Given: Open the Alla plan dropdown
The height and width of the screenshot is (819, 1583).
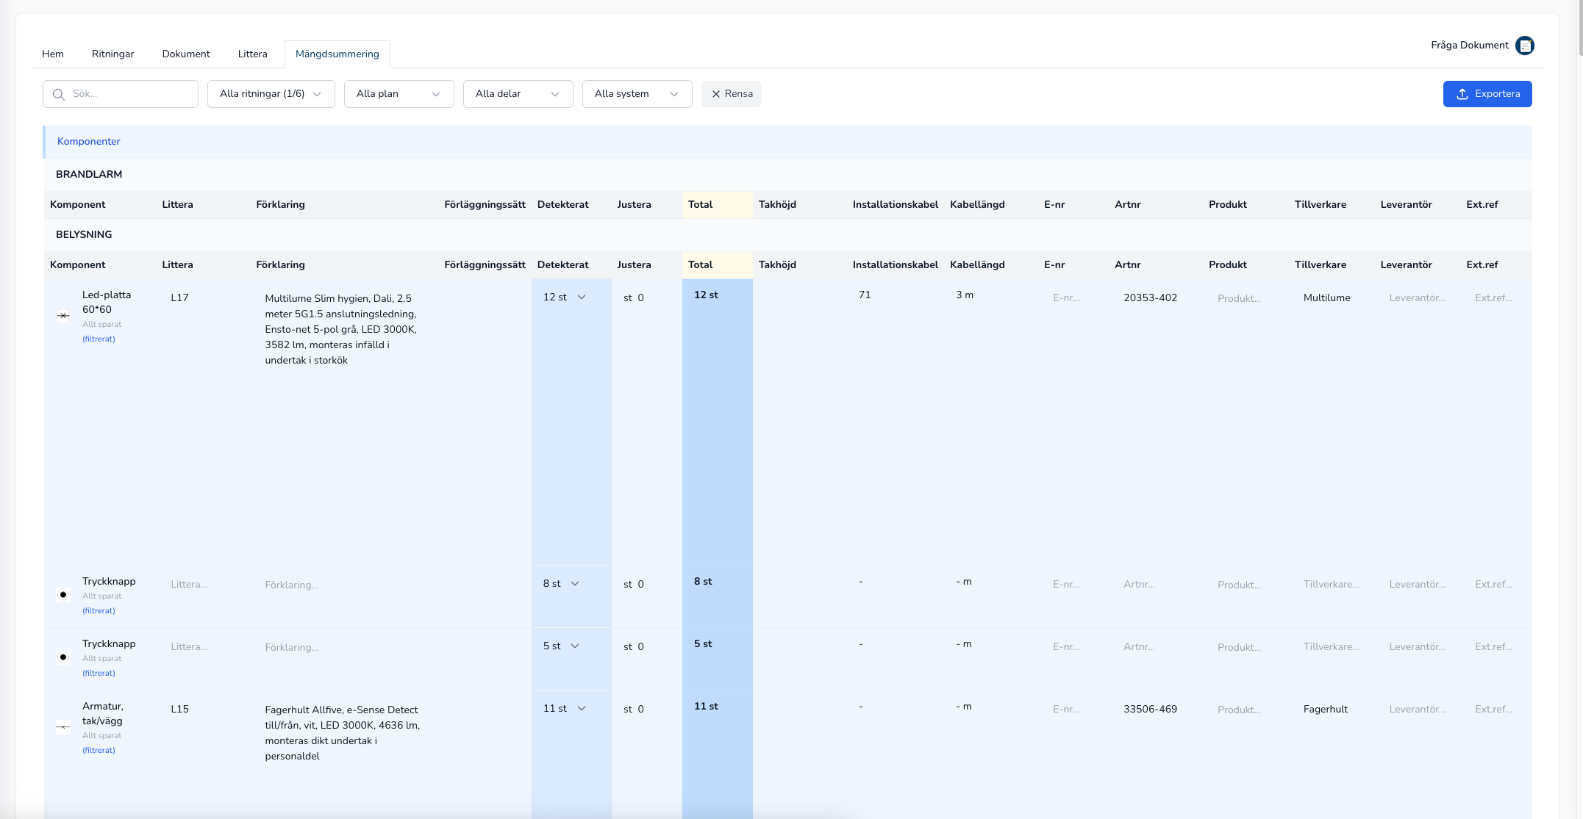Looking at the screenshot, I should coord(399,94).
